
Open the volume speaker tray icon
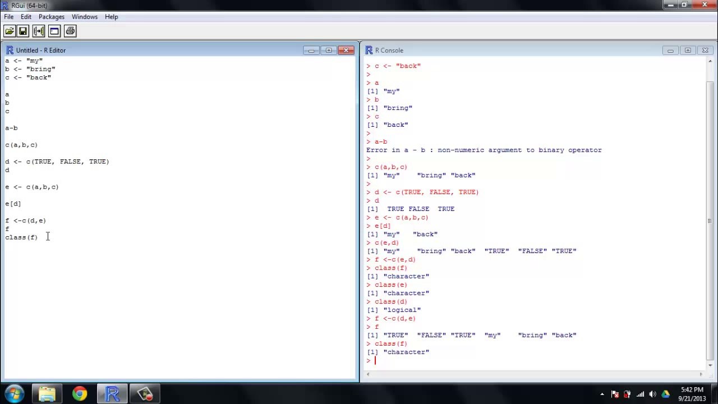coord(653,394)
